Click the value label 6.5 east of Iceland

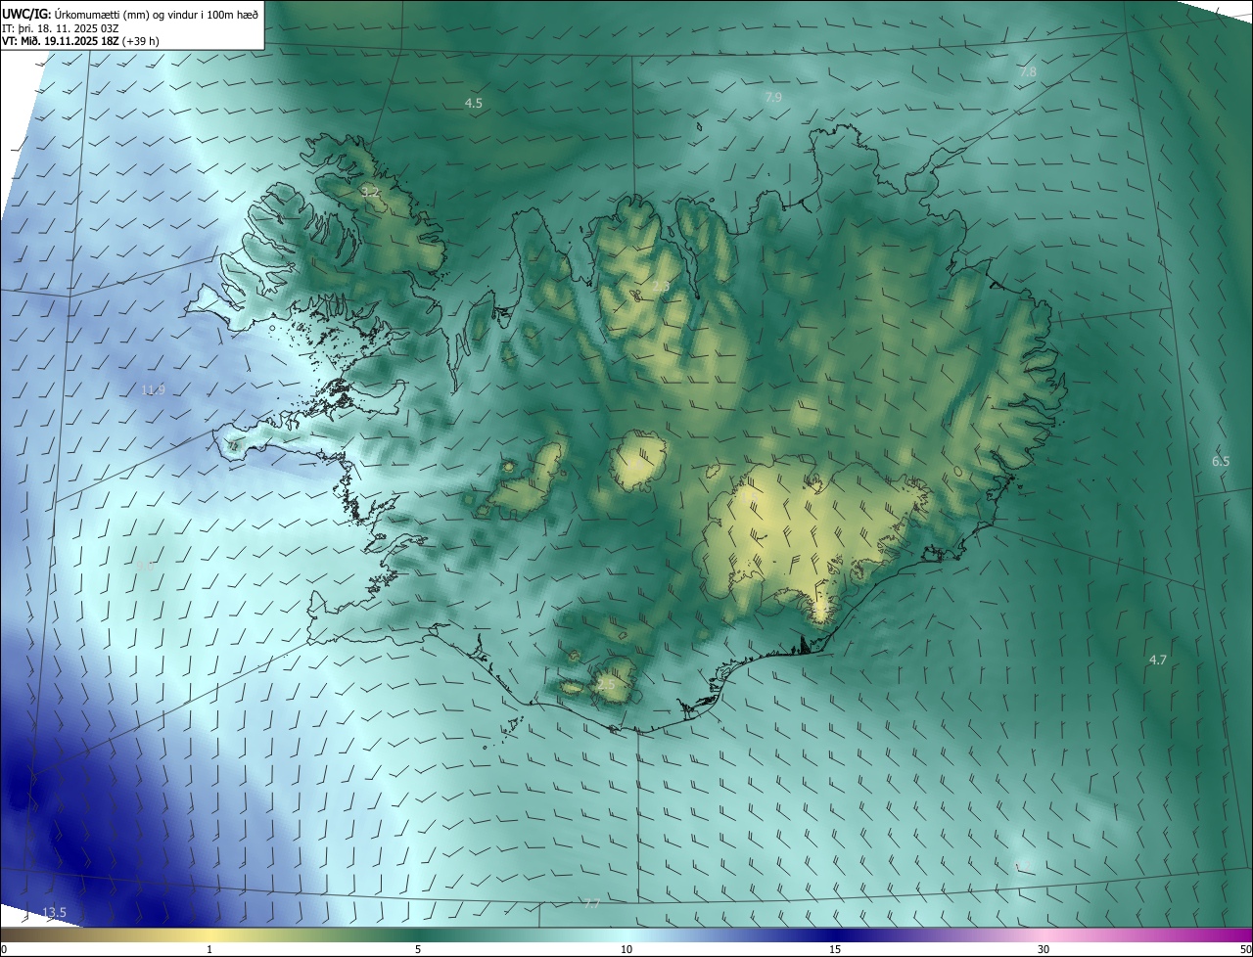pos(1221,461)
